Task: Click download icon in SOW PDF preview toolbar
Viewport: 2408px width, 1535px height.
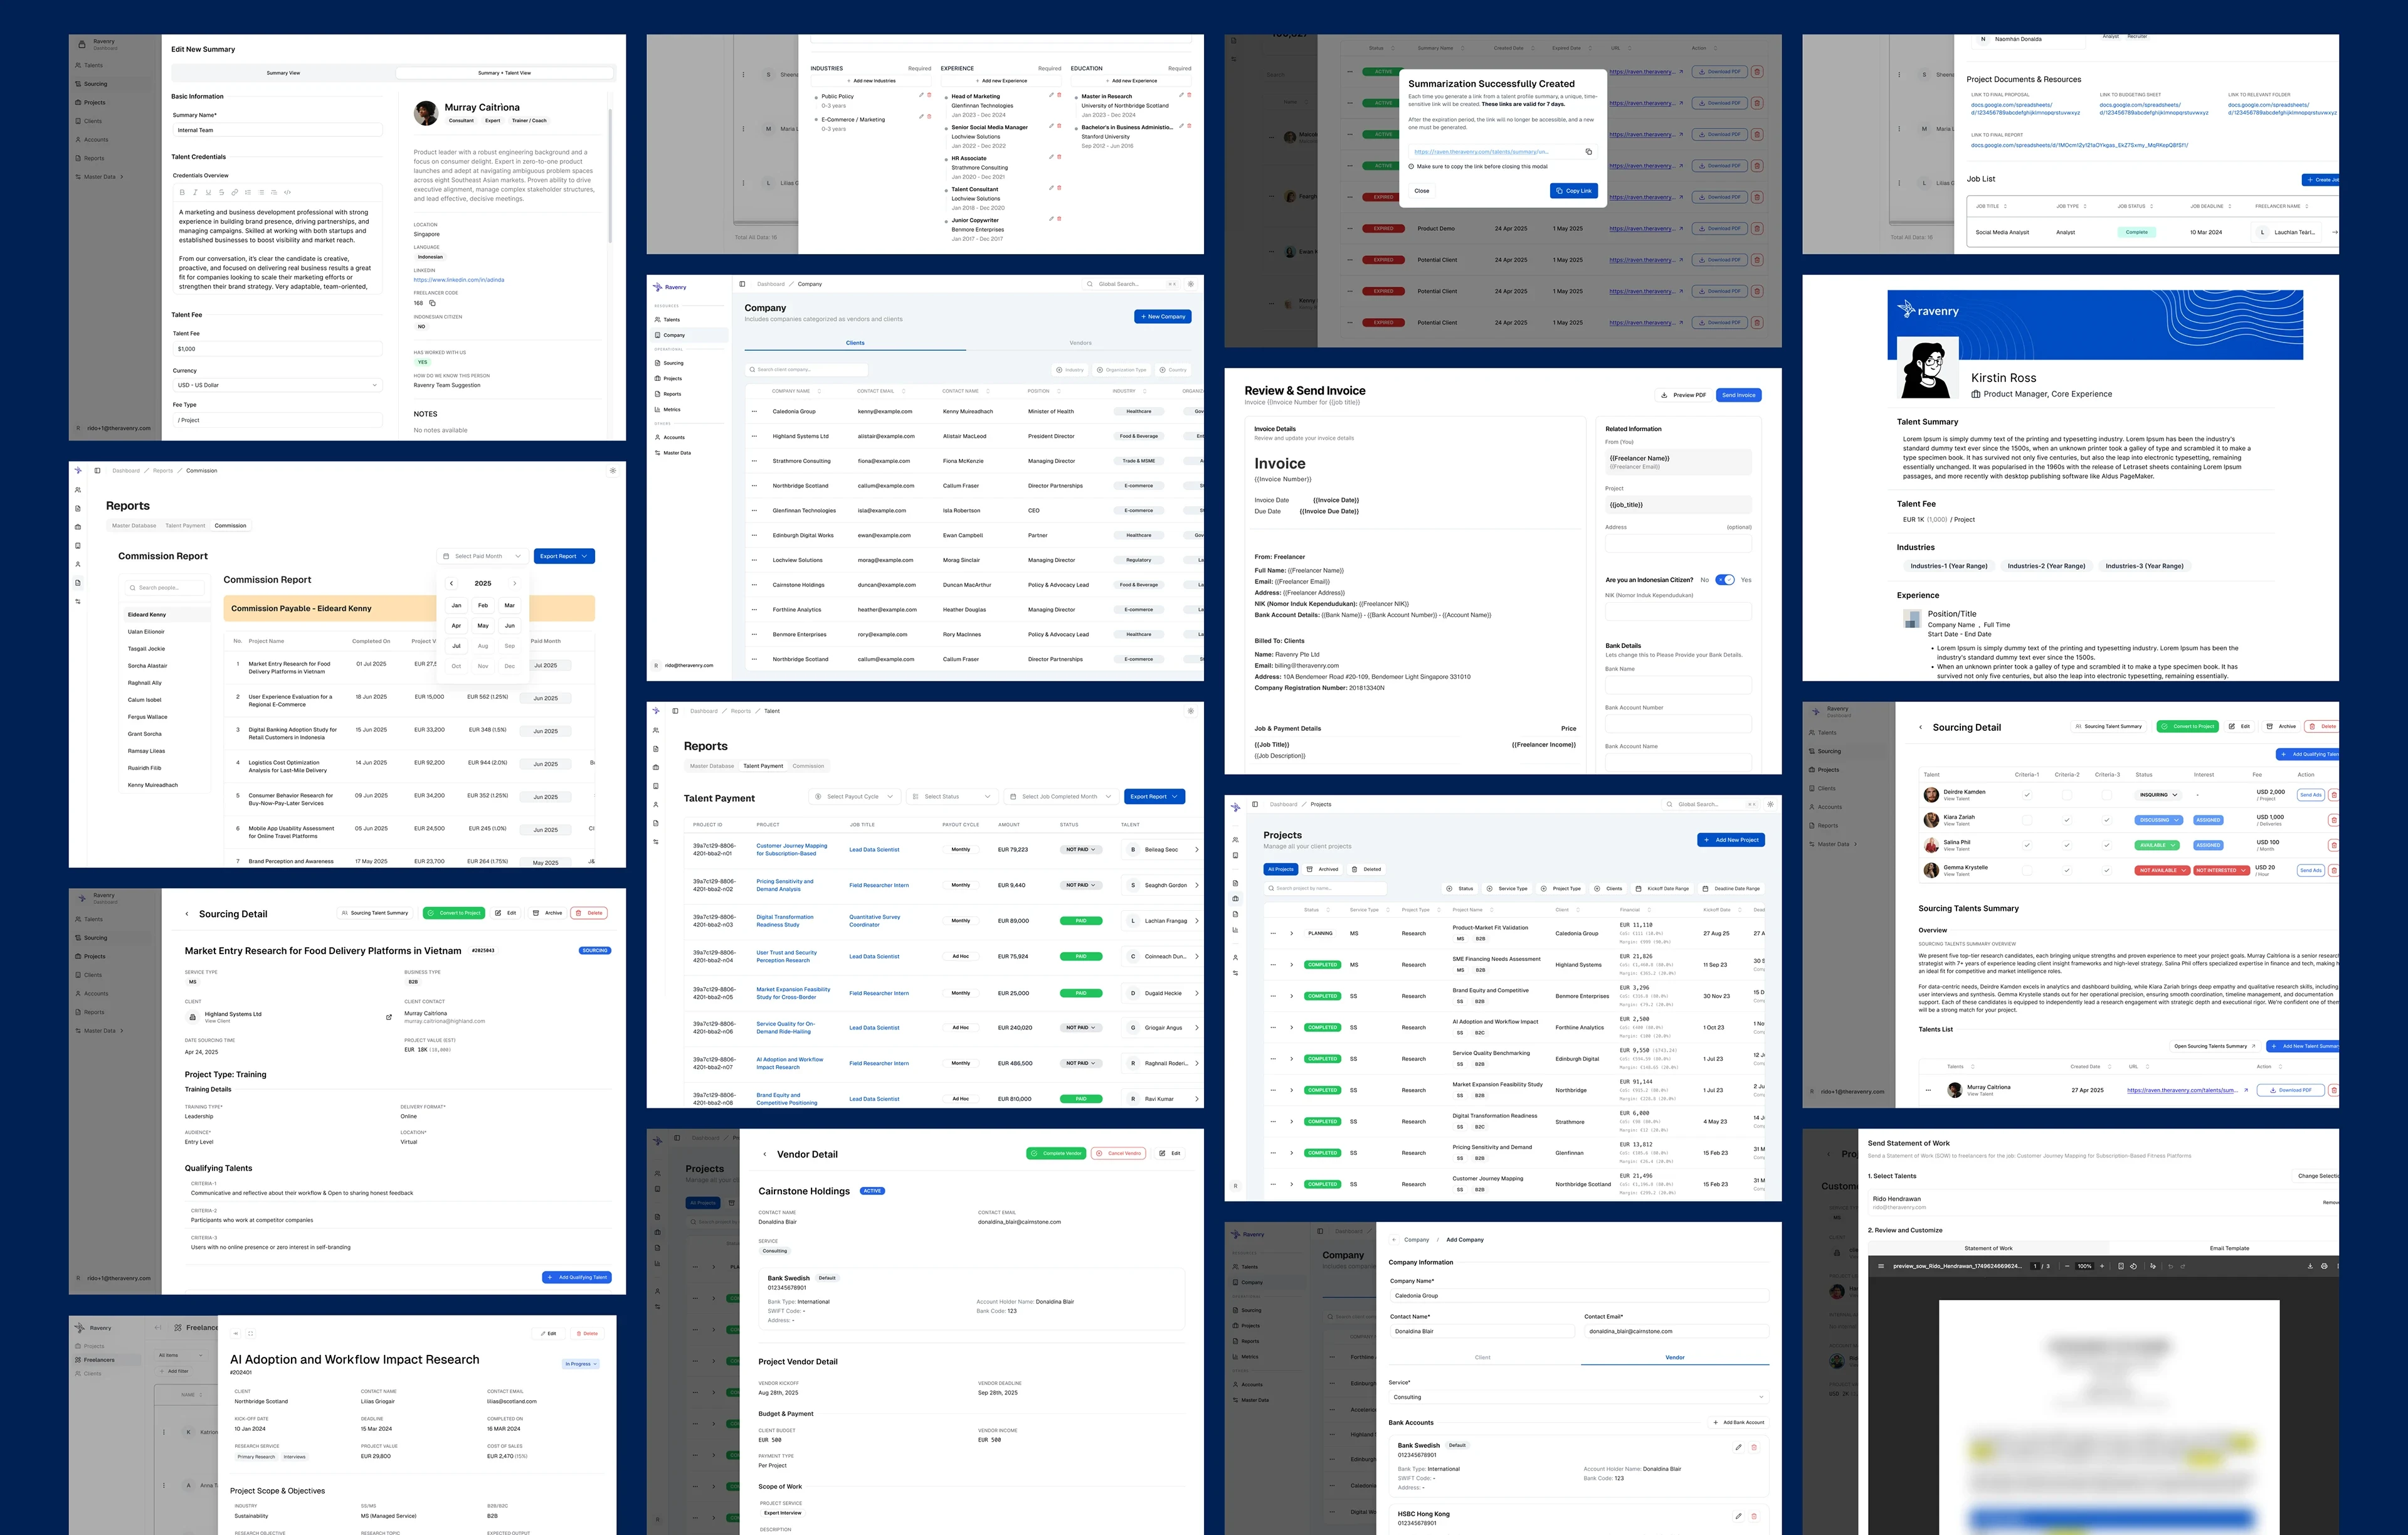Action: click(x=2310, y=1266)
